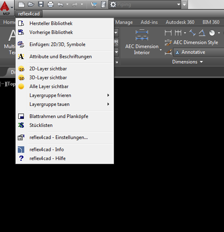Click the Project Navigator icon

(94, 4)
